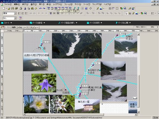Screen dimensions: 159x119
Task: Open the paragraph style combo box
Action: point(10,13)
